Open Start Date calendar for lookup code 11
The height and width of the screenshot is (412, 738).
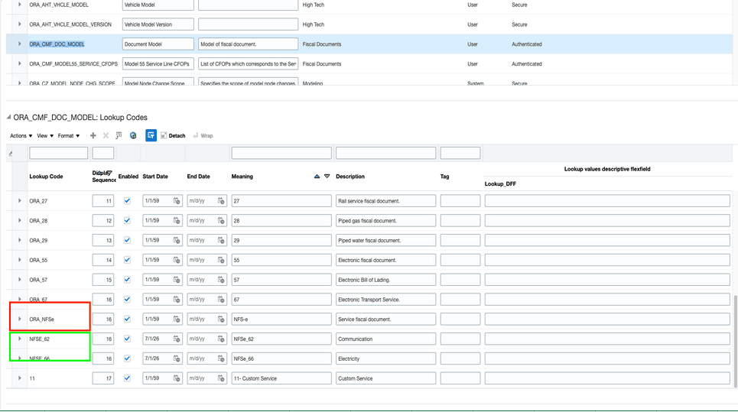(177, 378)
